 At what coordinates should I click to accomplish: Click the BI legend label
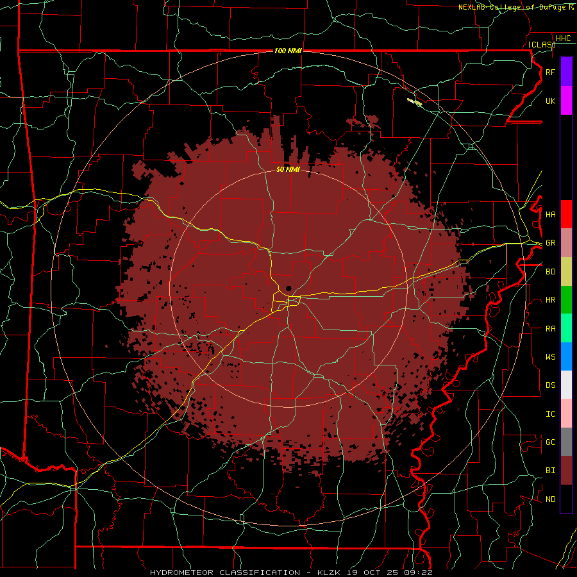(x=550, y=471)
